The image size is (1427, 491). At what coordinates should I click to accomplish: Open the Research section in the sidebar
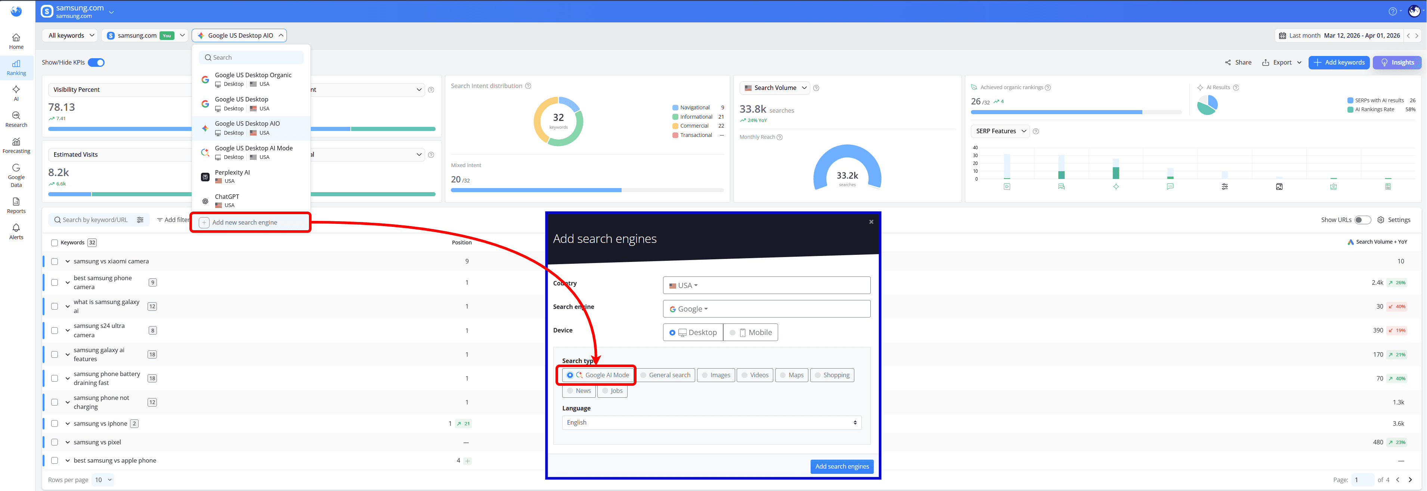pos(16,119)
